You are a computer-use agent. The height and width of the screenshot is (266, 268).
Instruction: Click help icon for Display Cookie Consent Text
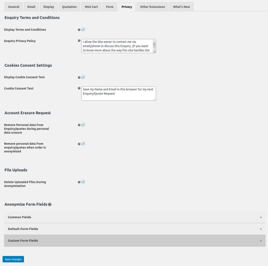point(79,78)
